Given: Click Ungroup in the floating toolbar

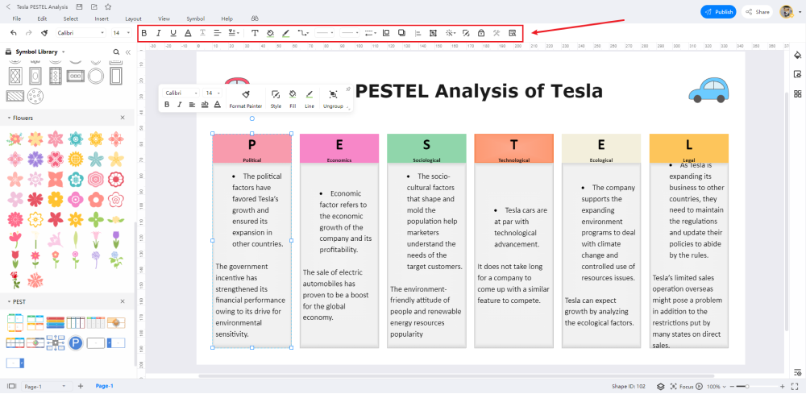Looking at the screenshot, I should 333,99.
